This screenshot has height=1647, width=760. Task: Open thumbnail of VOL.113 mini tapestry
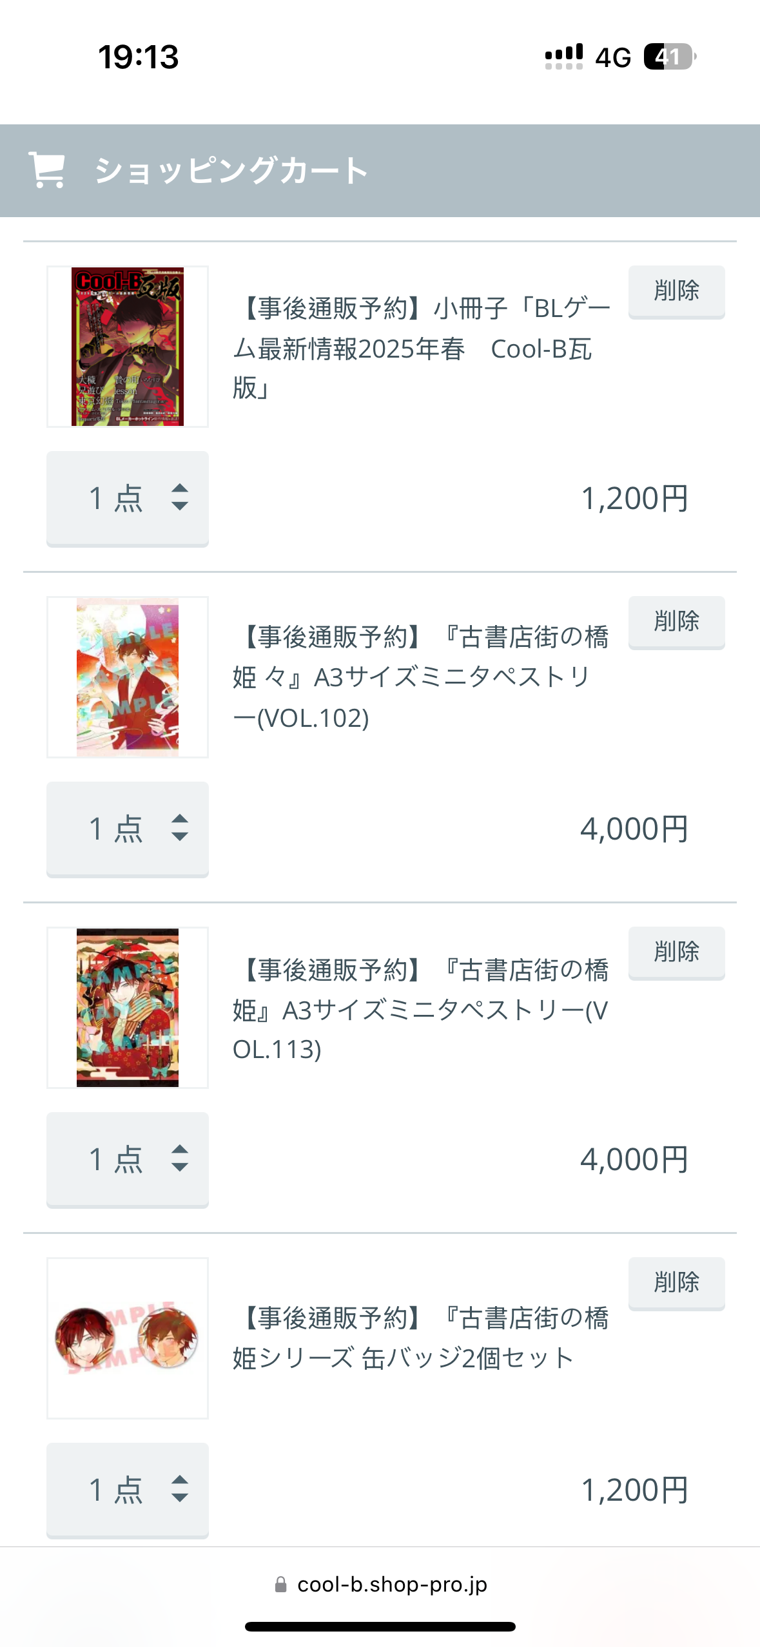pos(128,1008)
